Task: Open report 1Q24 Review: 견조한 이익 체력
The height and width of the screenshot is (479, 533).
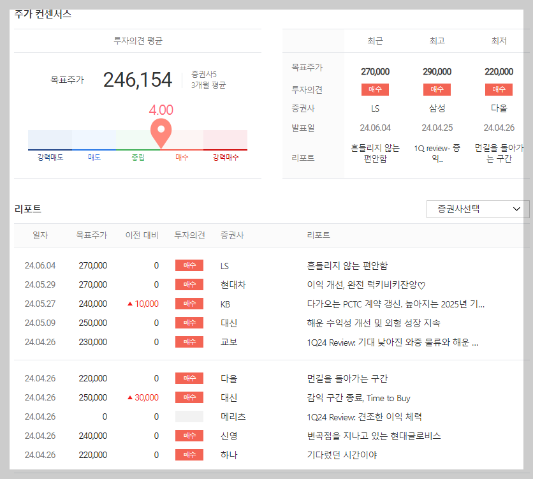Action: [x=365, y=416]
